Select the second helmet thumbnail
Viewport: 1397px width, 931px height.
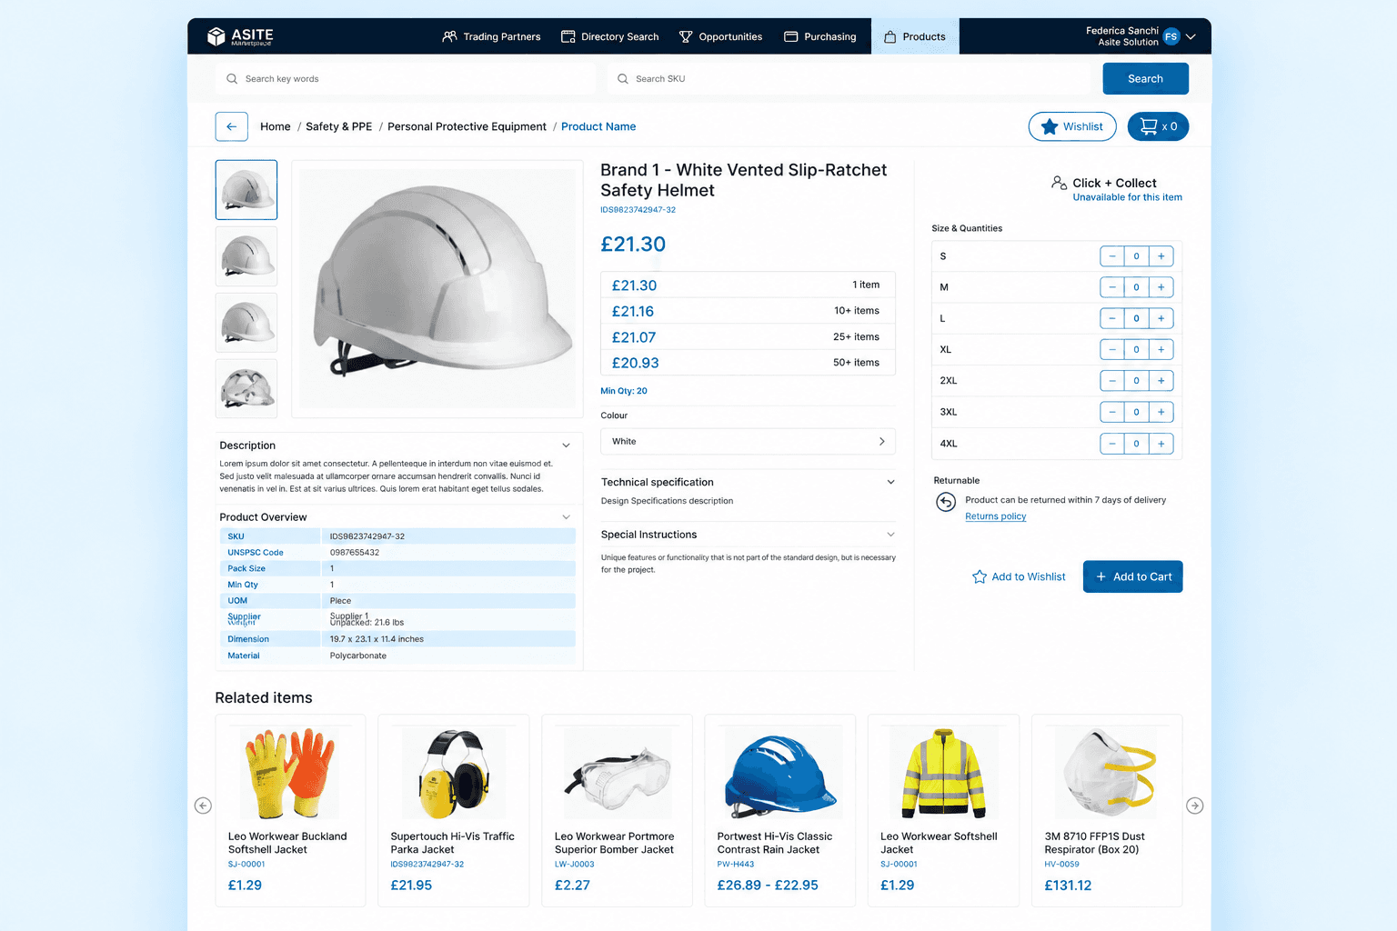pyautogui.click(x=246, y=256)
